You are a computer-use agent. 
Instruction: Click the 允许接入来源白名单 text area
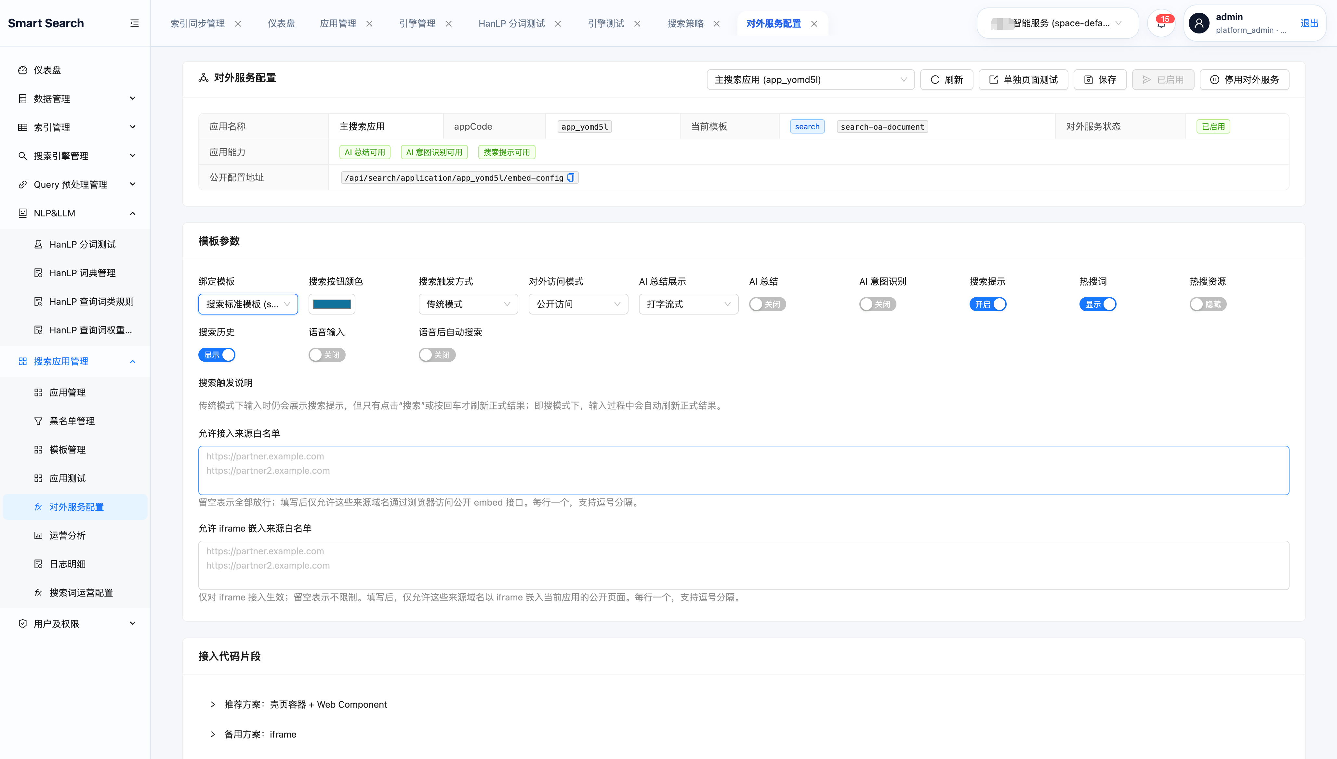[743, 470]
